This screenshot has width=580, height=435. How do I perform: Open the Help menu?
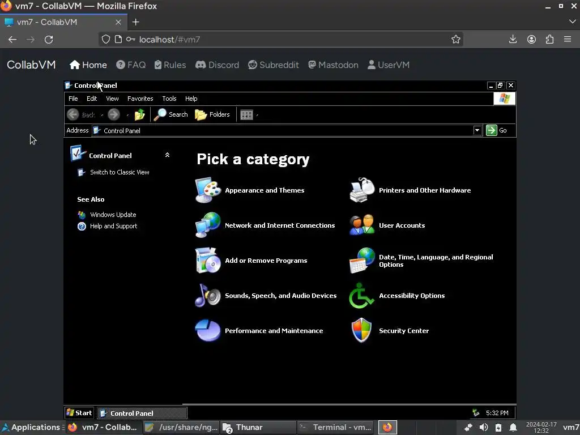191,99
